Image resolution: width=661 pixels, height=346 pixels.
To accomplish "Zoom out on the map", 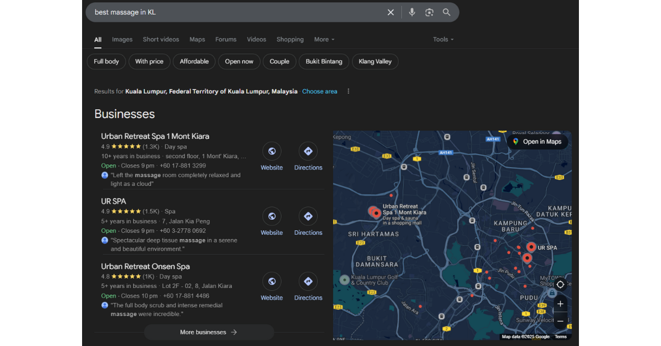I will (x=560, y=321).
